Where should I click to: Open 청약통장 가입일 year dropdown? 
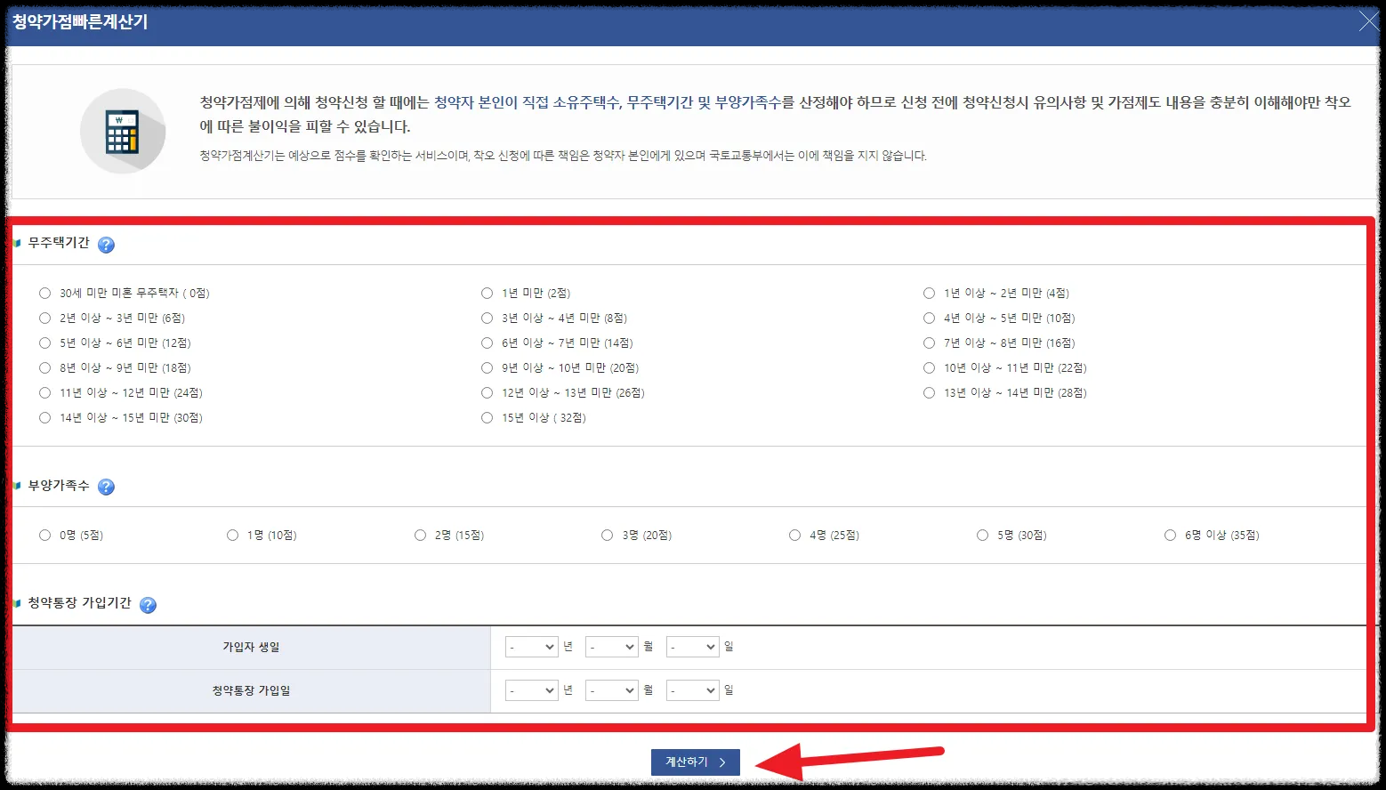pyautogui.click(x=531, y=690)
